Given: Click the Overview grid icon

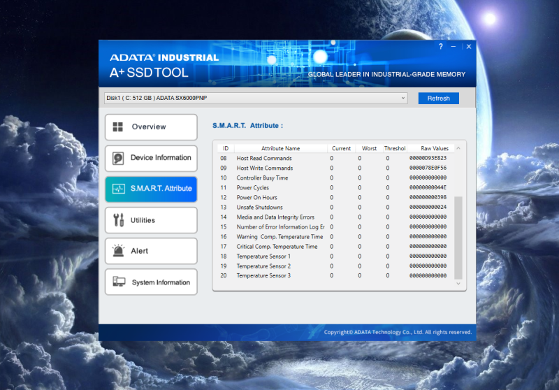Looking at the screenshot, I should (117, 127).
